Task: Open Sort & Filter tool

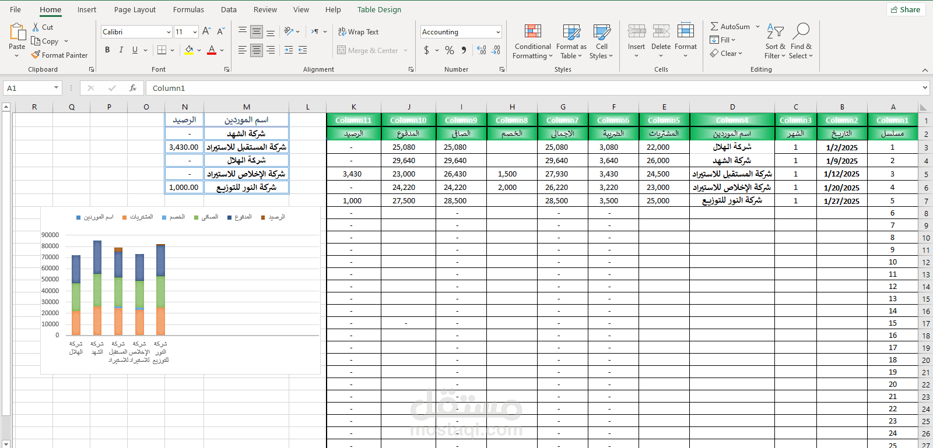Action: point(775,42)
